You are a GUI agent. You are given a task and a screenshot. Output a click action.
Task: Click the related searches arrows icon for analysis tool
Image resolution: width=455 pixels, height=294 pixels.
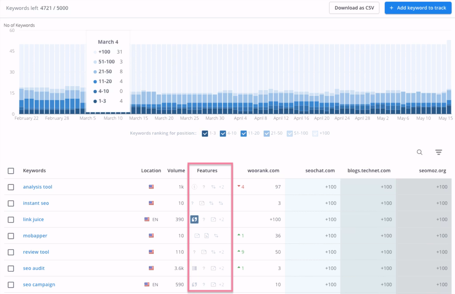(213, 187)
